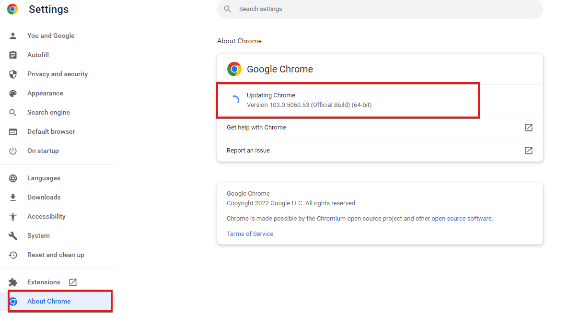The image size is (569, 328).
Task: Open Search engine settings
Action: pyautogui.click(x=48, y=113)
